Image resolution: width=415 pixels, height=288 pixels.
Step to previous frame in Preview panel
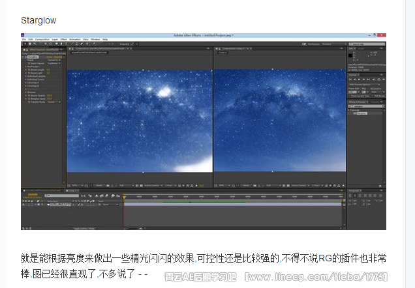(355, 79)
